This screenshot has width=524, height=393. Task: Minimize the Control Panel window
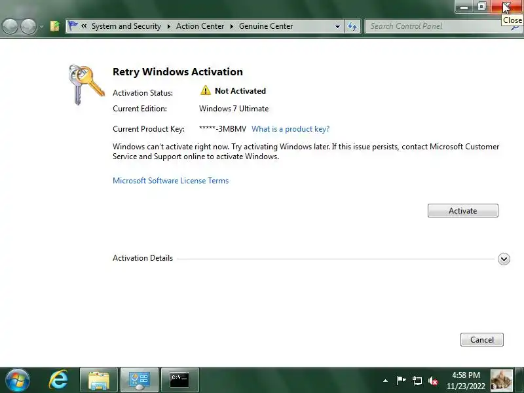click(464, 7)
